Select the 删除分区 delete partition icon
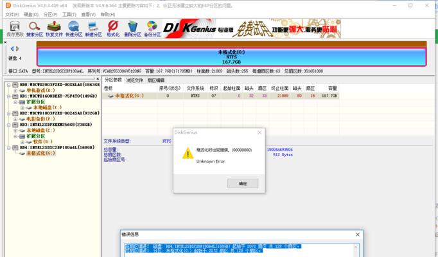 133,29
